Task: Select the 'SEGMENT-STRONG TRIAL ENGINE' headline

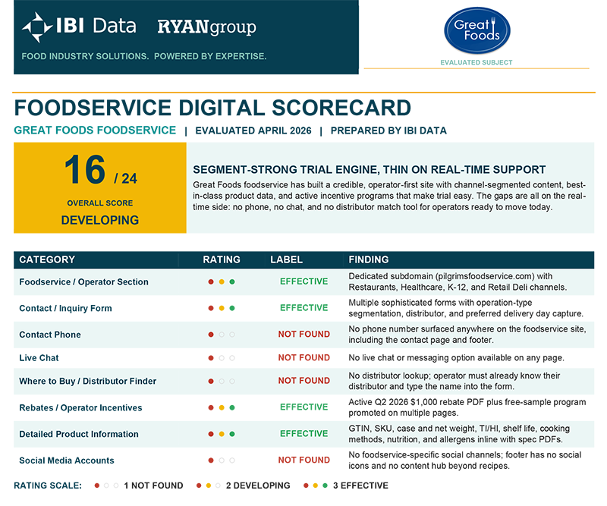Action: coord(370,170)
